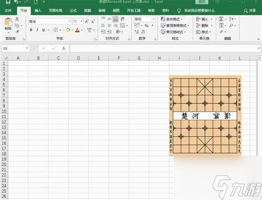The height and width of the screenshot is (200, 262).
Task: Click the formula bar cancel X icon
Action: pyautogui.click(x=44, y=49)
